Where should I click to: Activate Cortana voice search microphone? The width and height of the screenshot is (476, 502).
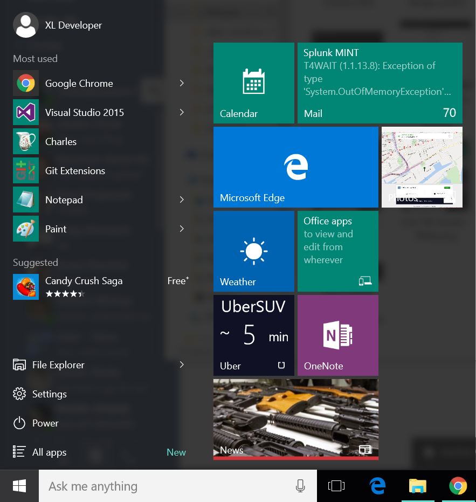[x=300, y=486]
